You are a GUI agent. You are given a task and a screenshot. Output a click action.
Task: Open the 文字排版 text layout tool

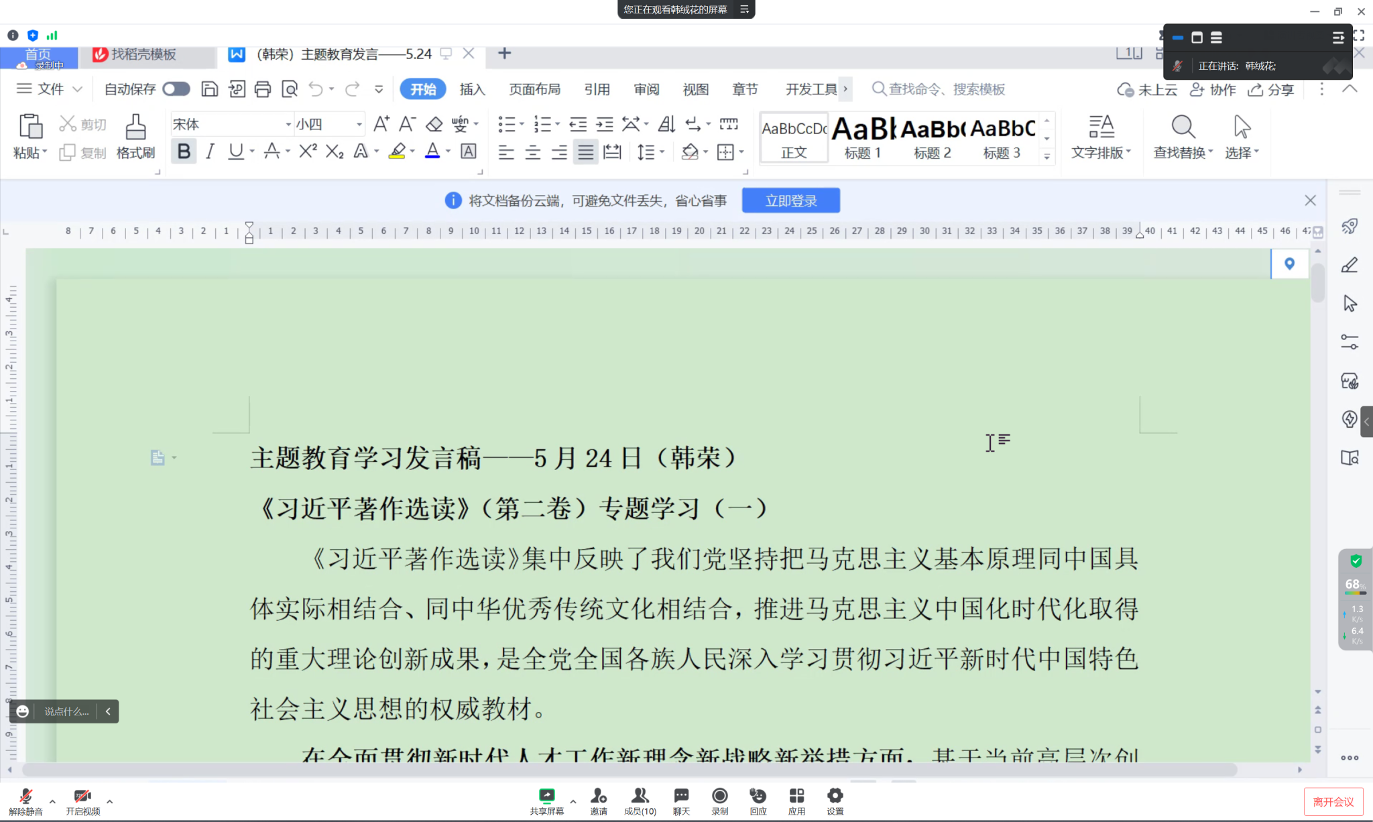(1101, 137)
